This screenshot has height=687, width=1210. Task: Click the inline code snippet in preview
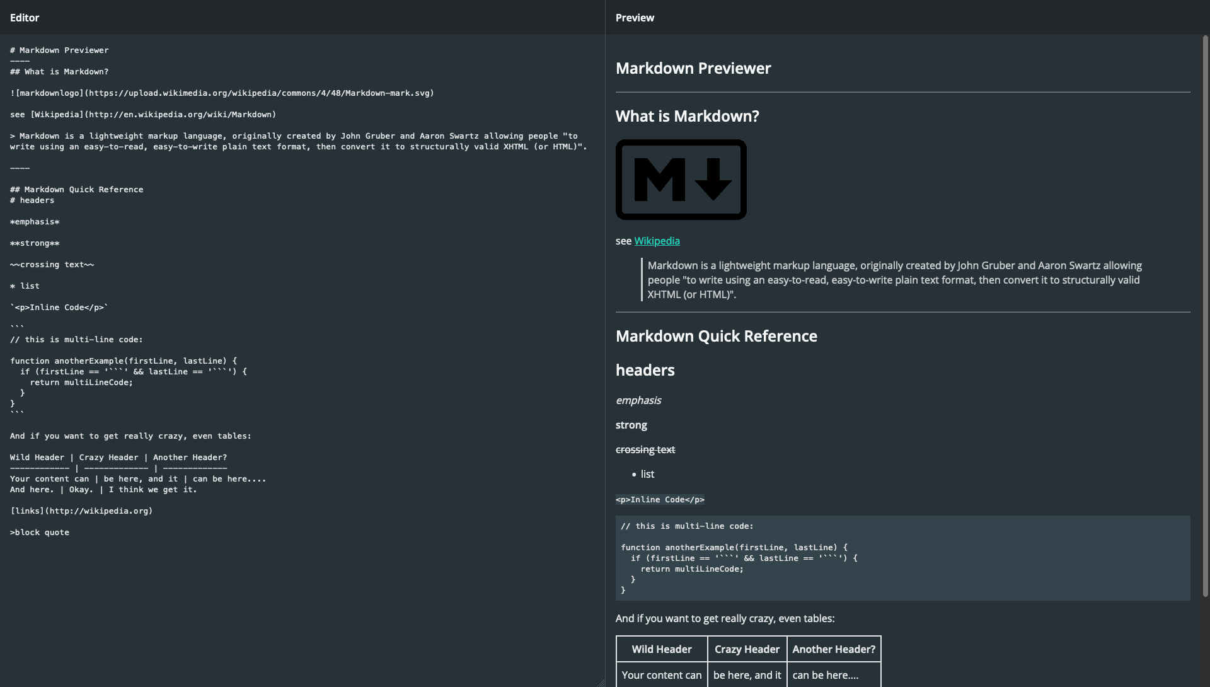659,499
